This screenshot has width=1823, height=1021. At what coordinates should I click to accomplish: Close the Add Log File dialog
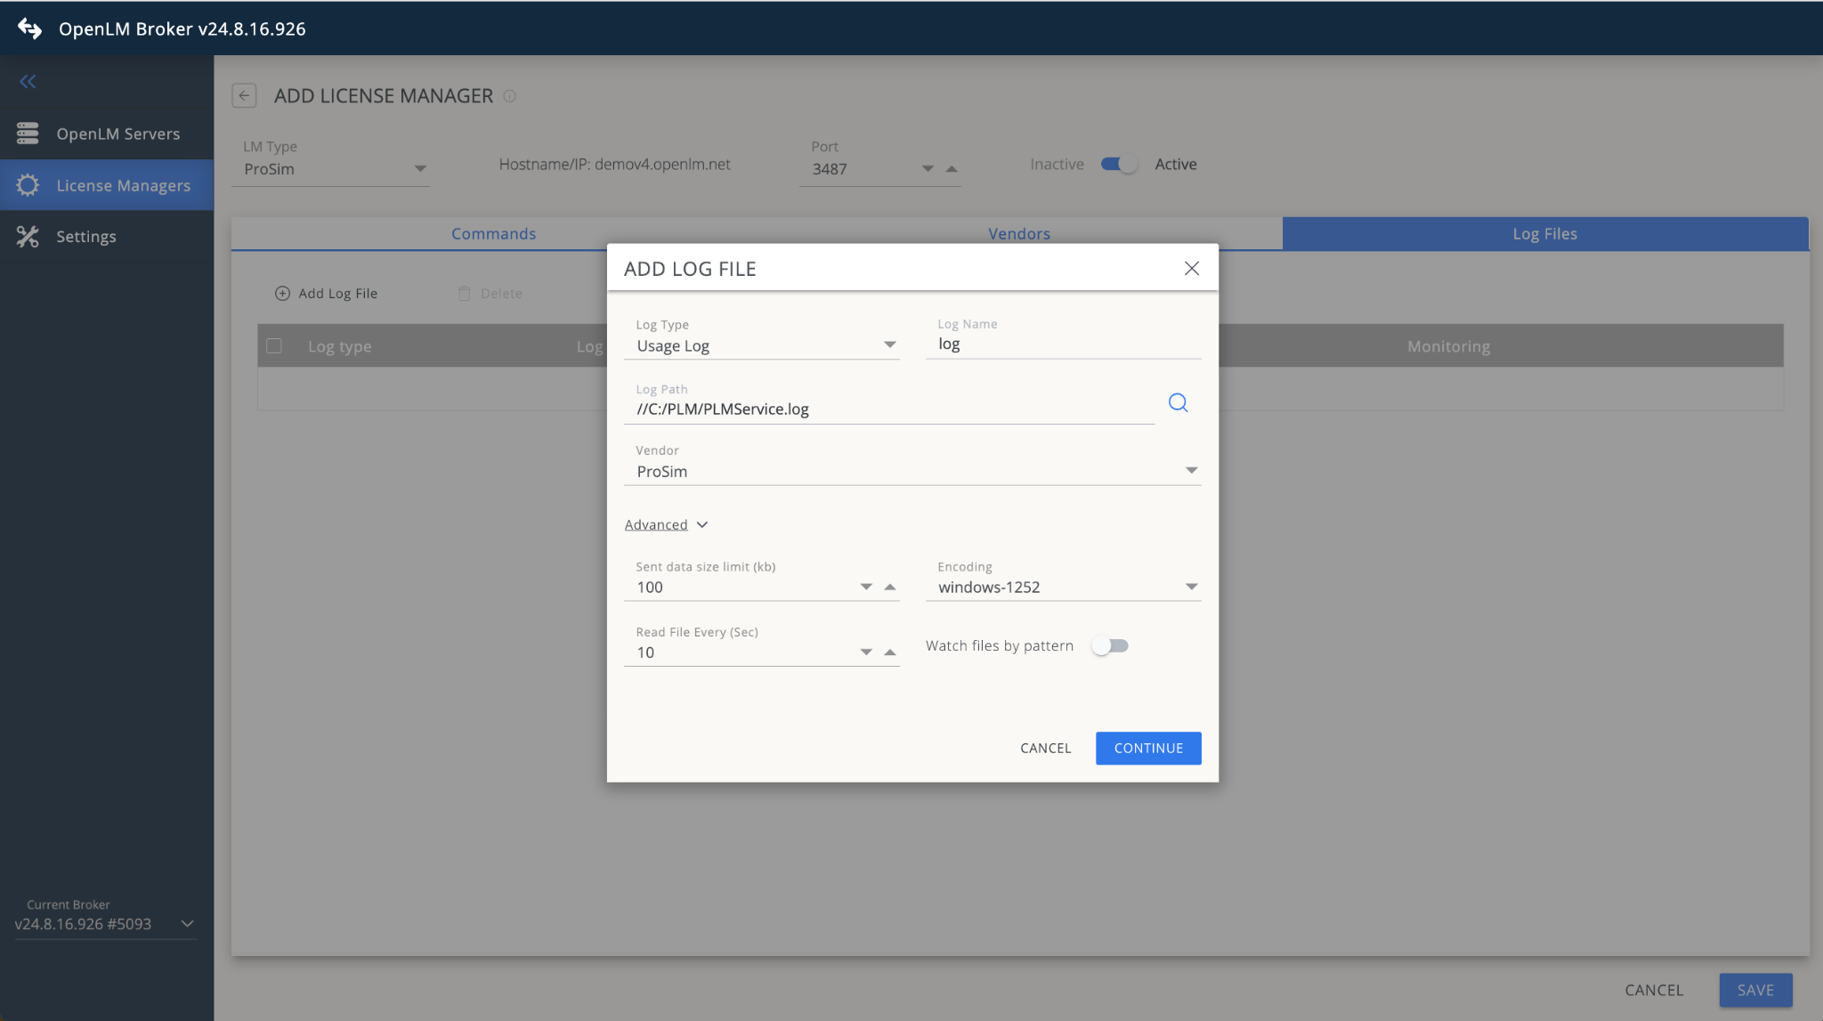(x=1192, y=269)
